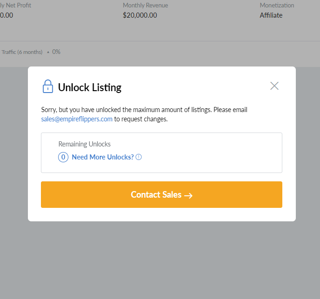Click the Remaining Unlocks label

pyautogui.click(x=85, y=144)
